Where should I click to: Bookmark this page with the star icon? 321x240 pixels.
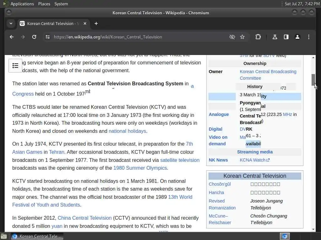[x=242, y=37]
